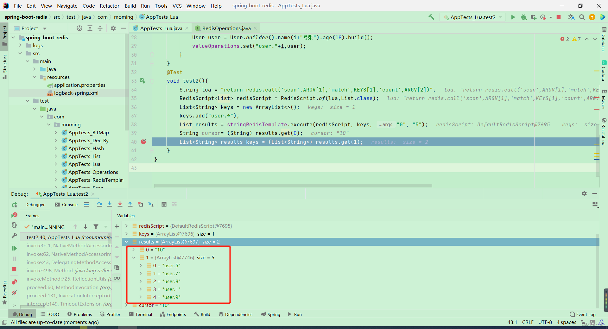Evaluate expression using the calculator icon
The width and height of the screenshot is (608, 329).
point(164,205)
